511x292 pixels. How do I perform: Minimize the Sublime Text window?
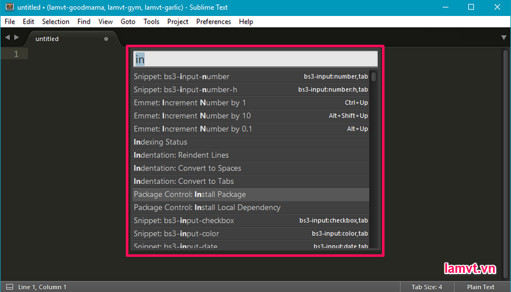(445, 7)
